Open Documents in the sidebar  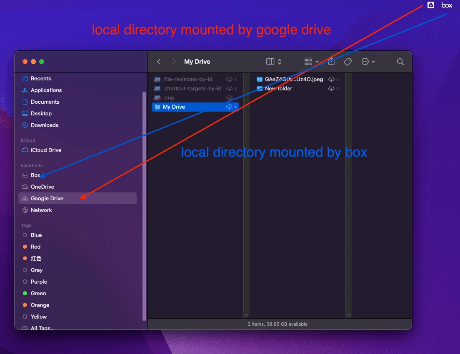78,102
